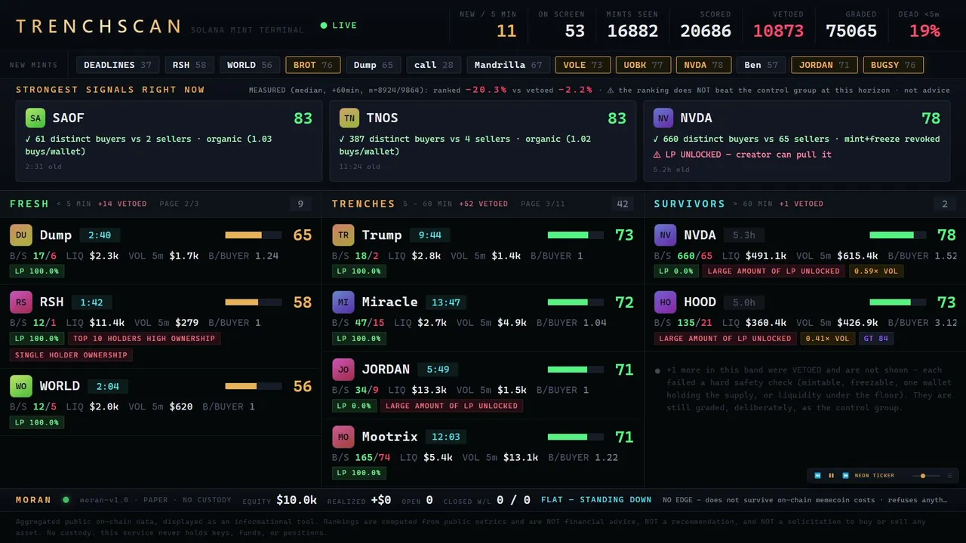
Task: Click the RSH token RS avatar
Action: tap(21, 302)
